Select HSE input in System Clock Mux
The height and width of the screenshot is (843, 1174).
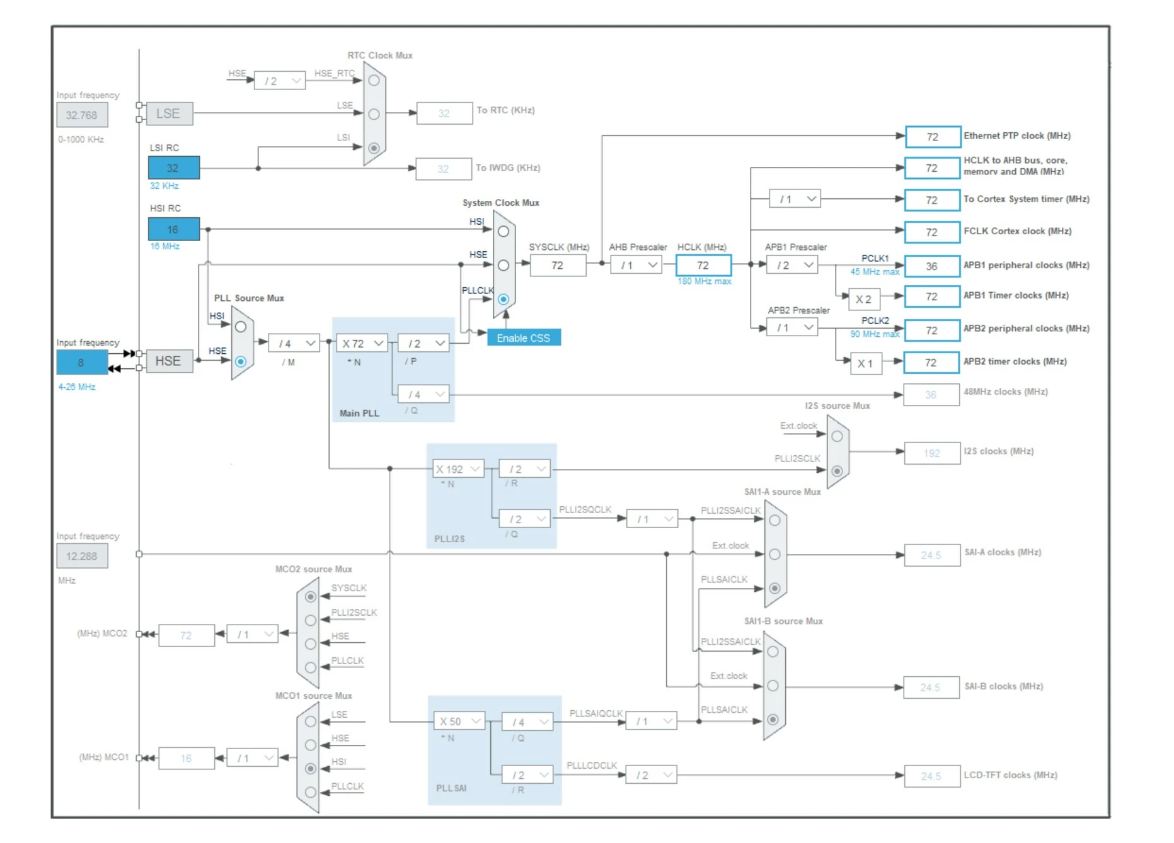[x=503, y=265]
